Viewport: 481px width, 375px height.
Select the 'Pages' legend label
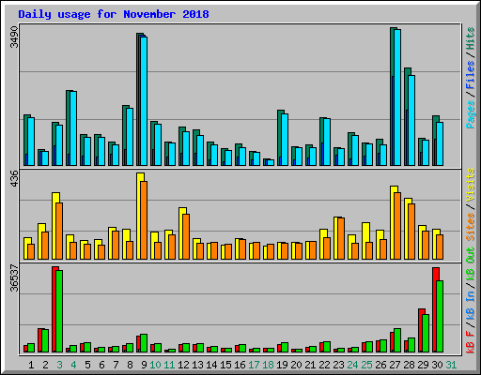tap(470, 114)
